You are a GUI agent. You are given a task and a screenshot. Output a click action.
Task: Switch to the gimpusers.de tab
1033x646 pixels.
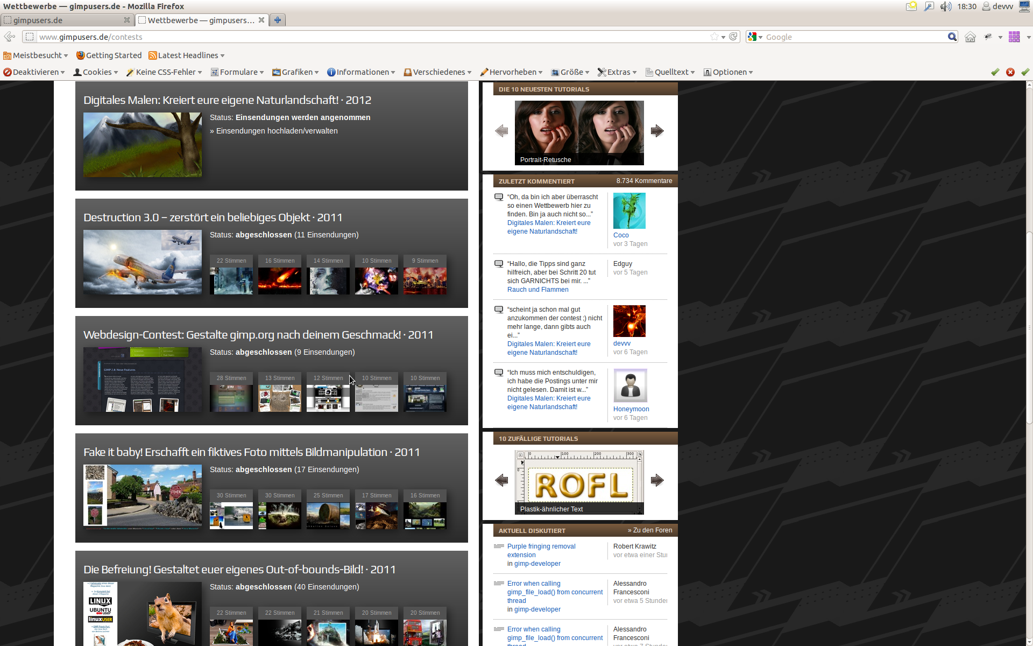[x=67, y=20]
